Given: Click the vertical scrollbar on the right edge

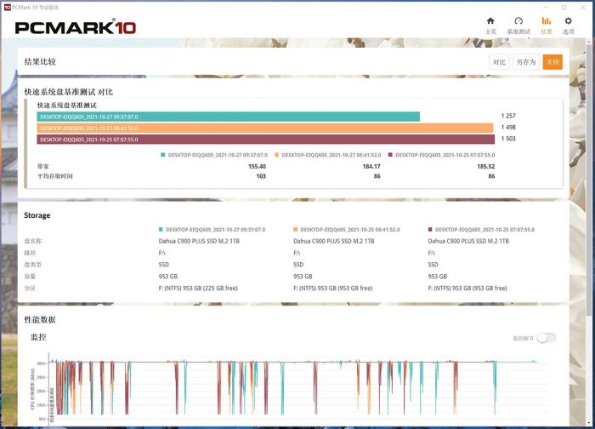Looking at the screenshot, I should tap(592, 213).
